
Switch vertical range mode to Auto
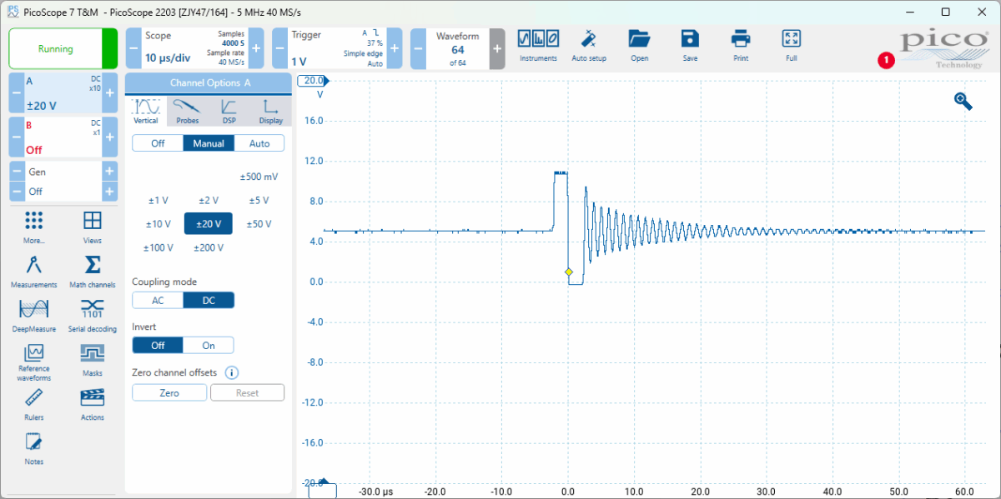tap(259, 143)
